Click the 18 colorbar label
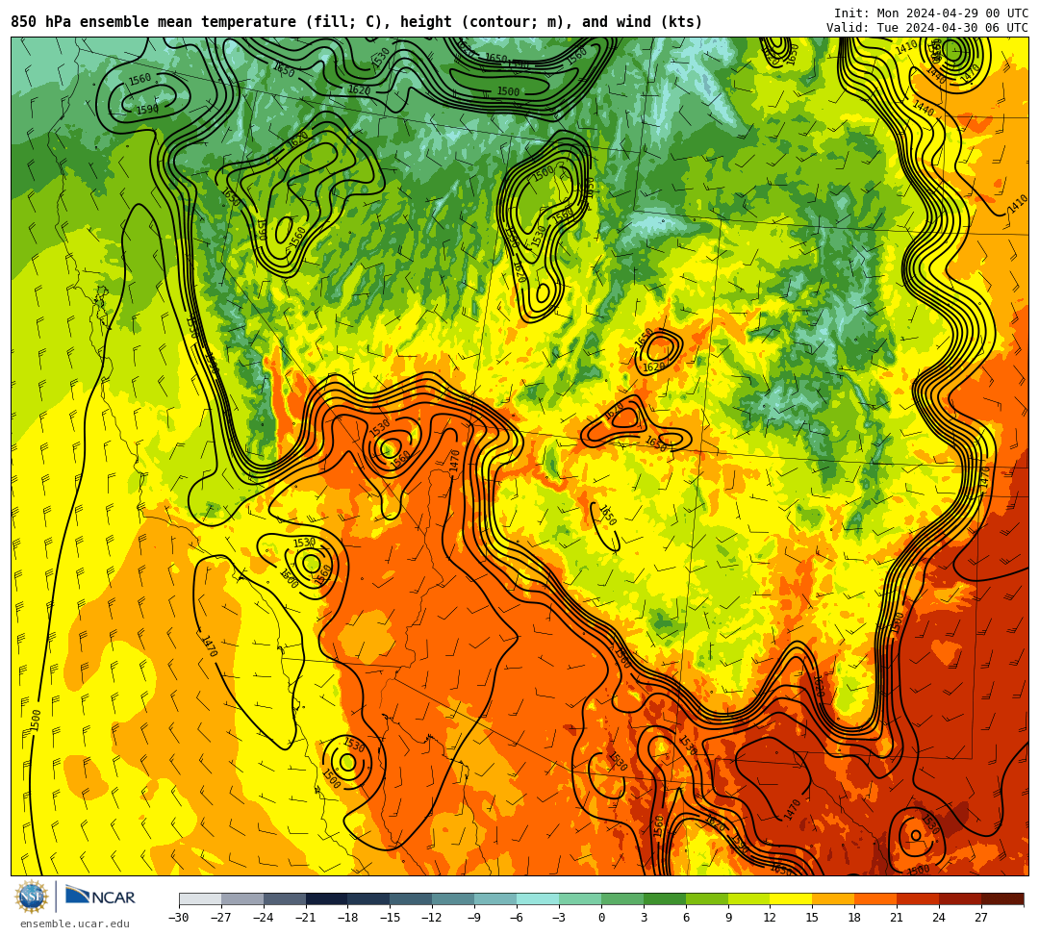Viewport: 1039px width, 936px height. pos(855,918)
